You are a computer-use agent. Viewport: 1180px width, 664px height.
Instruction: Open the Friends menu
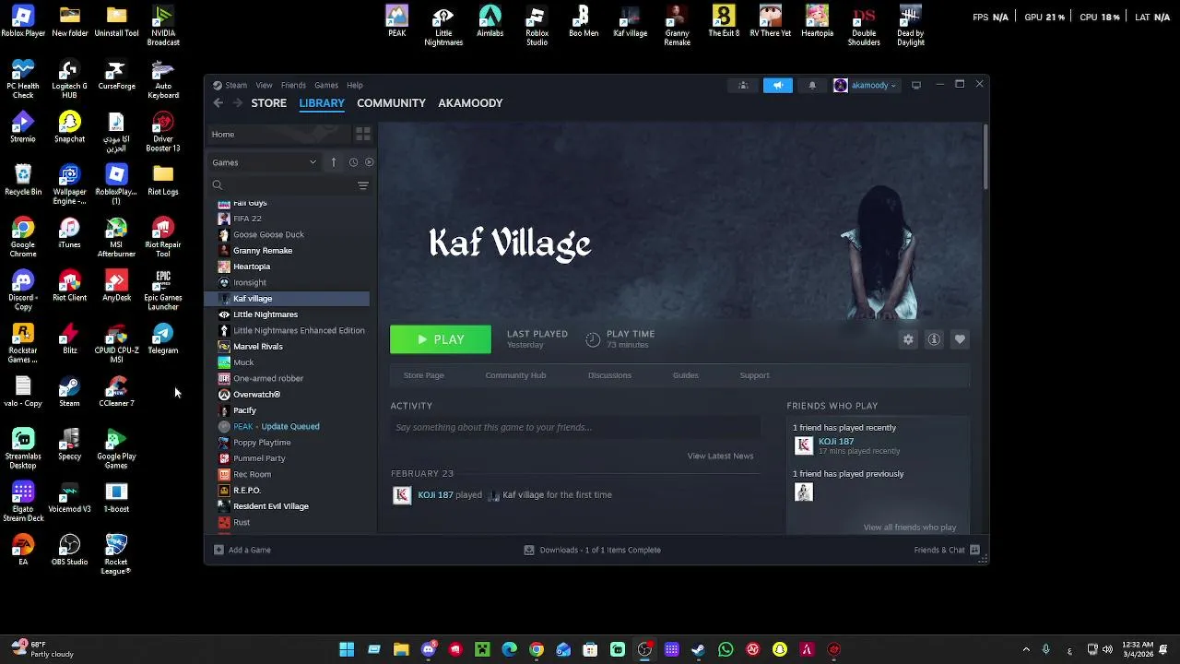(x=293, y=85)
